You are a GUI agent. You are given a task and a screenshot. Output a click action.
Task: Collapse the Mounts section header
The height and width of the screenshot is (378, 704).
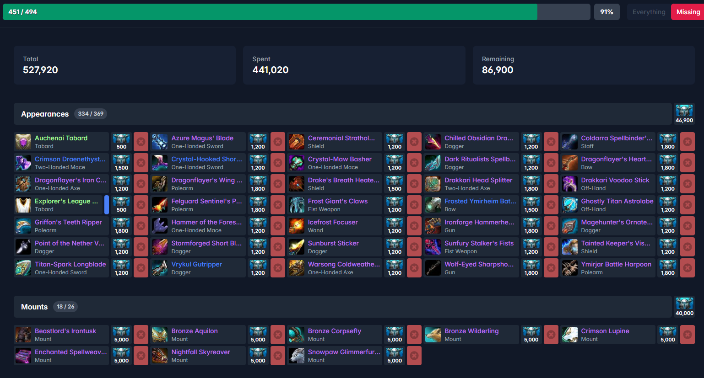tap(342, 307)
